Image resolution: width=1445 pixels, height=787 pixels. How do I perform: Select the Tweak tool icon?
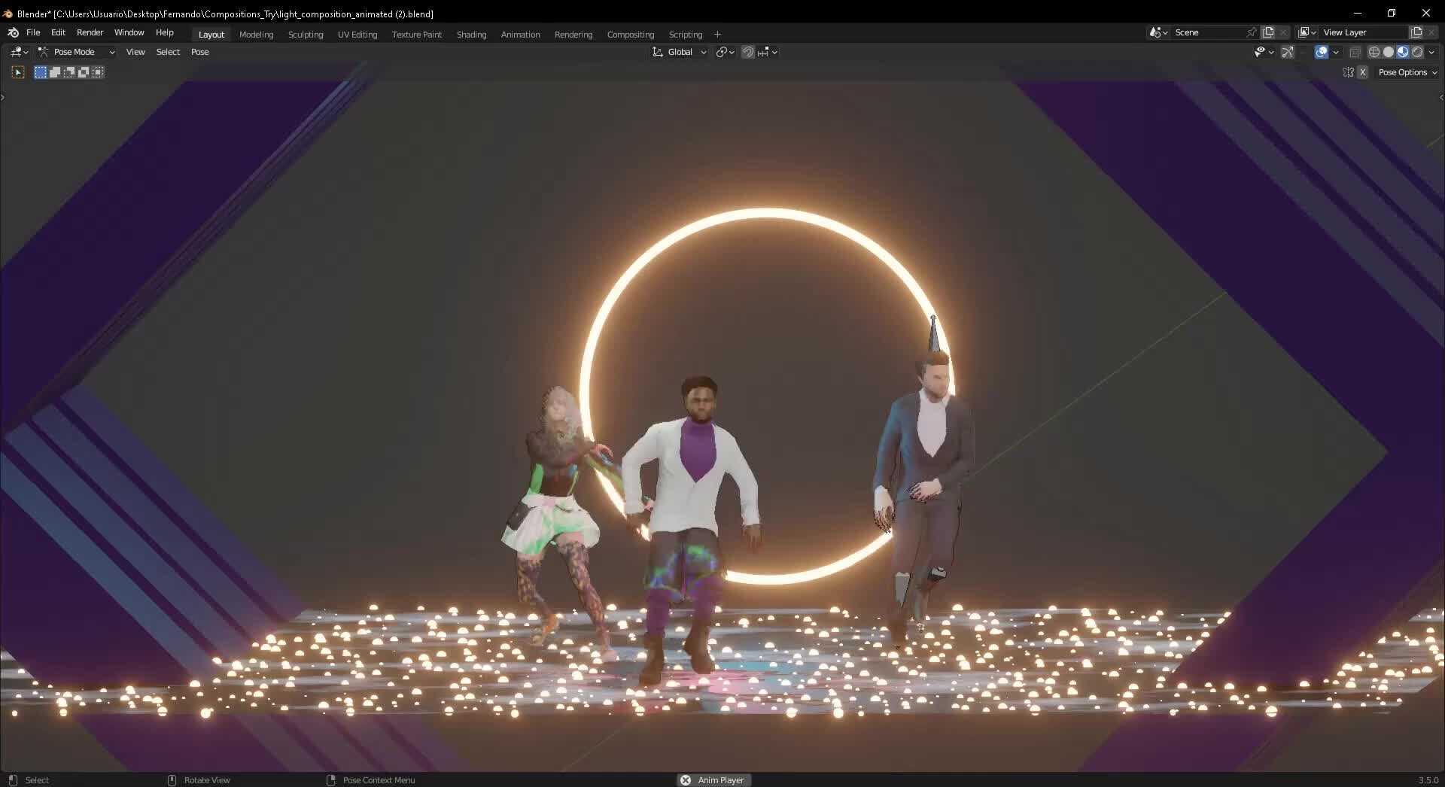[17, 71]
